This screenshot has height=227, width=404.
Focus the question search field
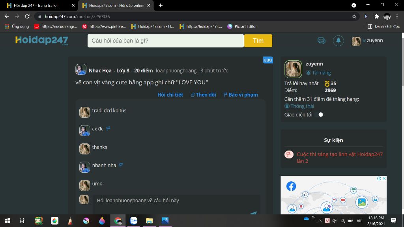coord(165,41)
